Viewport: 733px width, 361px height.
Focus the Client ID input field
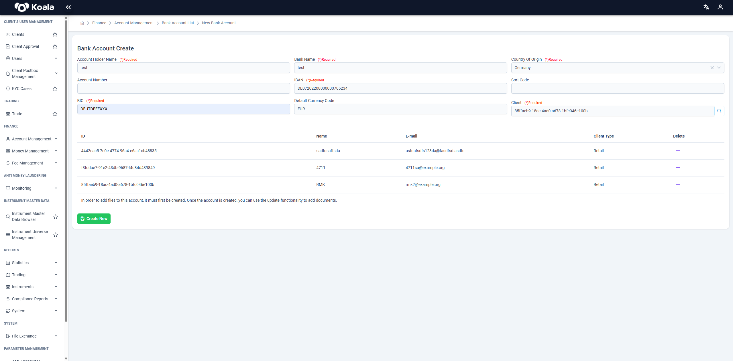tap(613, 111)
